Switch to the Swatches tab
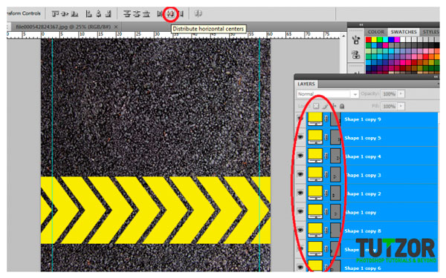Screen dimensions: 446x278 coord(404,32)
